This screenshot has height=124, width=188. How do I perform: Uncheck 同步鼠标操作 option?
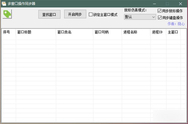(x=159, y=11)
